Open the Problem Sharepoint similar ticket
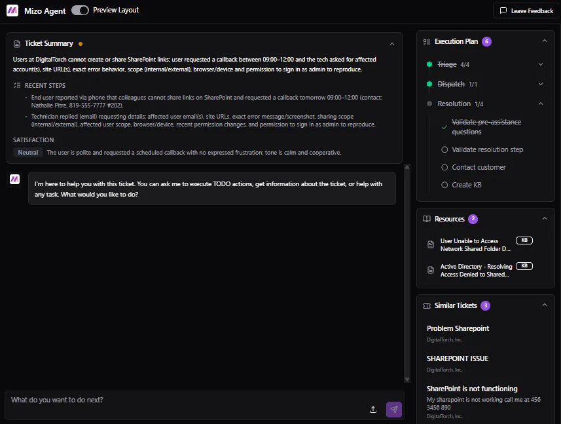561x424 pixels. coord(458,329)
